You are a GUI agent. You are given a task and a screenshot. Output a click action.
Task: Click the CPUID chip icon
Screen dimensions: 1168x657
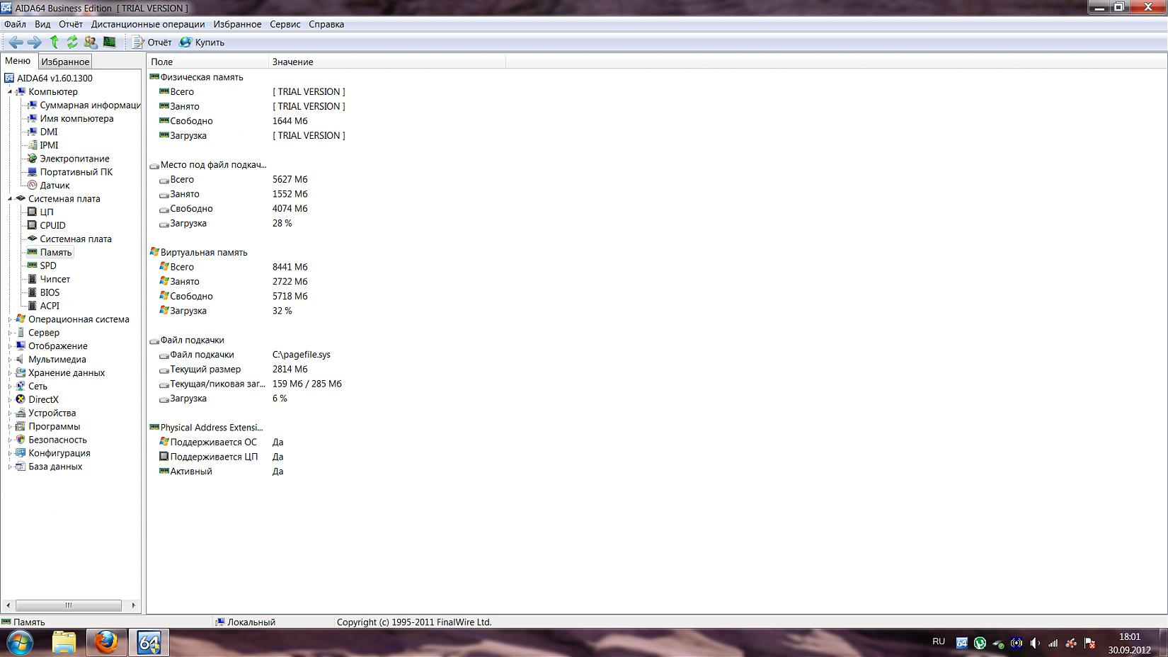32,225
